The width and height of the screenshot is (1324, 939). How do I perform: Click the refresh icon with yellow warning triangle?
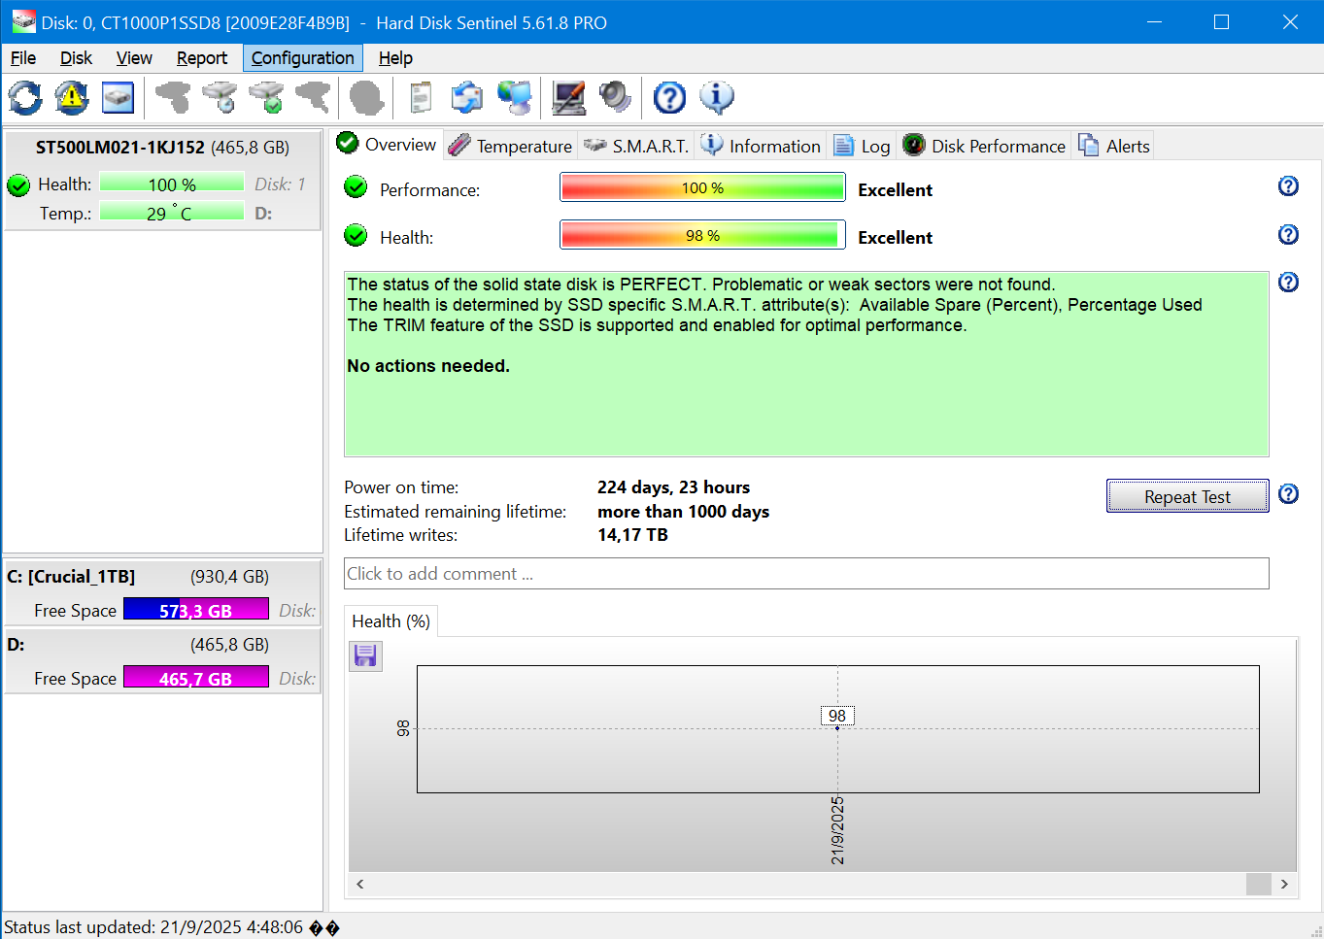click(x=72, y=97)
